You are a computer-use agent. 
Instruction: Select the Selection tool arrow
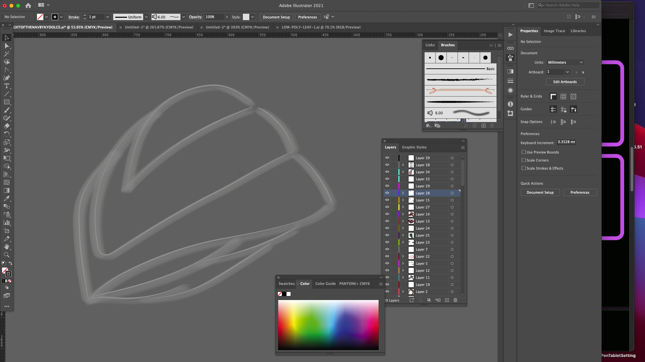tap(6, 38)
